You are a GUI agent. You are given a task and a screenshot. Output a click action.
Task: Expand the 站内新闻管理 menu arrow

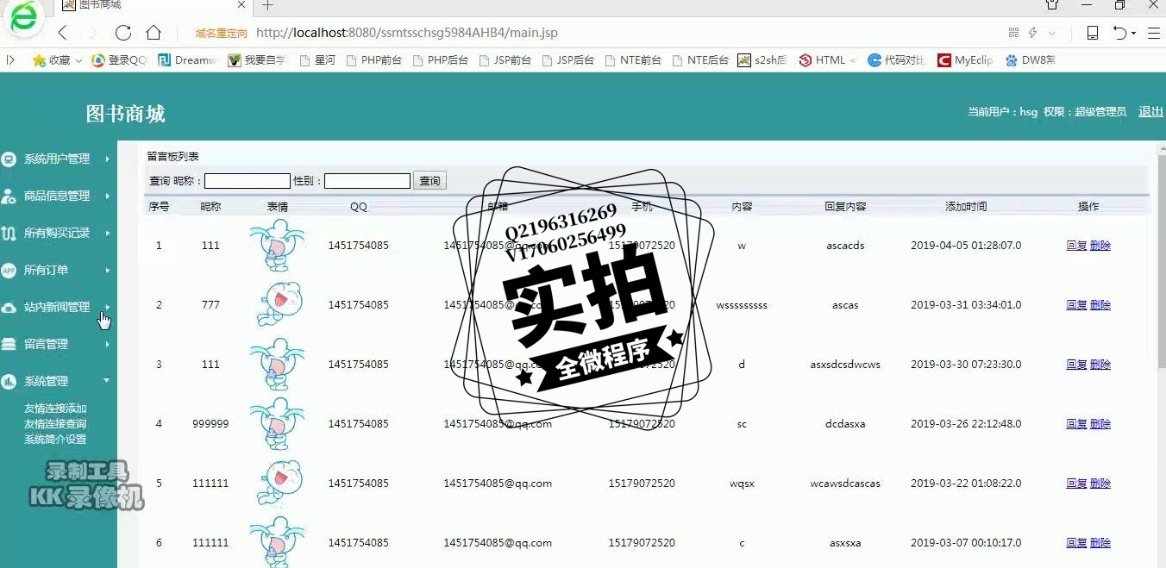[x=107, y=307]
